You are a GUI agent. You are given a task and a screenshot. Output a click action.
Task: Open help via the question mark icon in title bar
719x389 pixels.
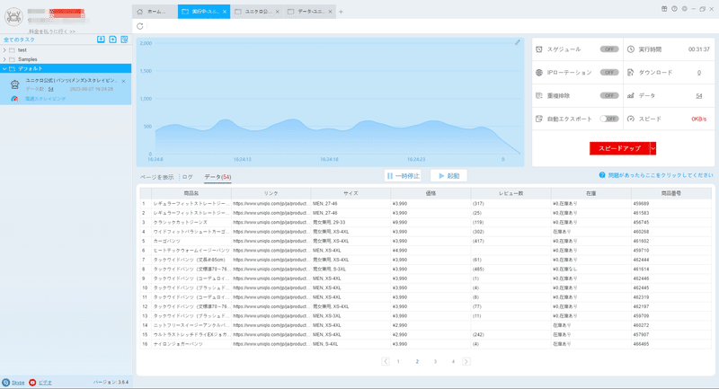click(675, 9)
